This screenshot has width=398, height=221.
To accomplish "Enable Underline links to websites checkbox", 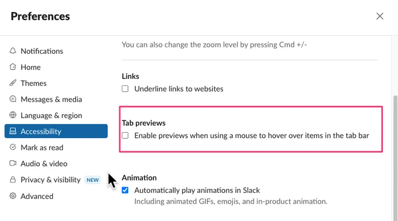I will [x=125, y=89].
